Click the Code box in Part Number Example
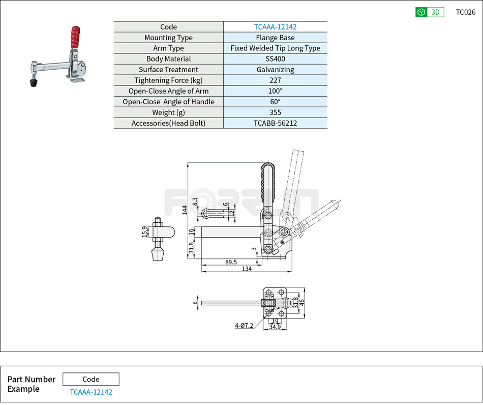This screenshot has height=405, width=483. [x=91, y=379]
